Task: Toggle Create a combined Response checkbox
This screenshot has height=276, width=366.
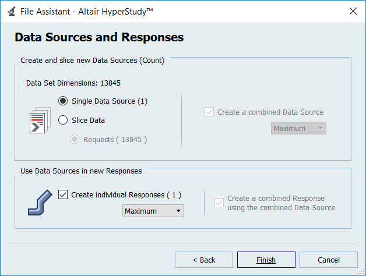Action: [219, 203]
